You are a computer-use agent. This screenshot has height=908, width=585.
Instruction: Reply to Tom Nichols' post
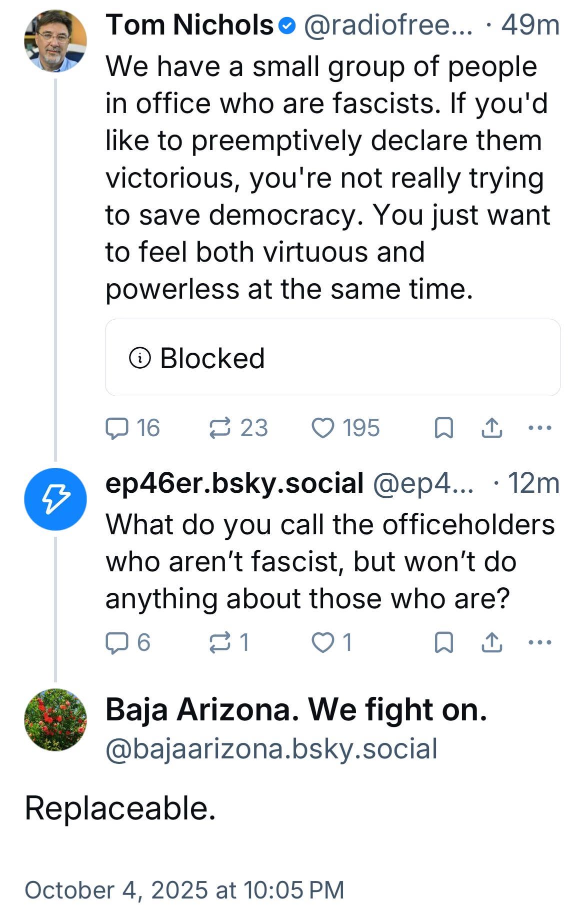click(x=117, y=428)
